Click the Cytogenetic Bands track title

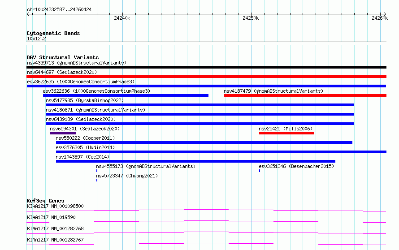click(53, 33)
